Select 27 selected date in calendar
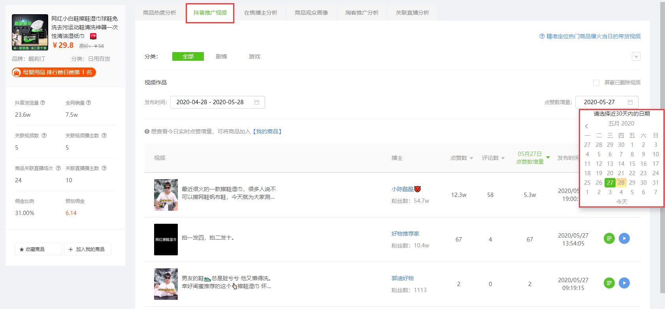Screen dimensions: 665x309 (x=610, y=183)
